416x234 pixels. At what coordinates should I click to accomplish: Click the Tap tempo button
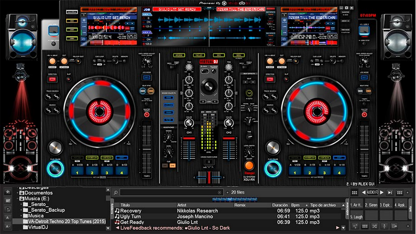pos(249,93)
